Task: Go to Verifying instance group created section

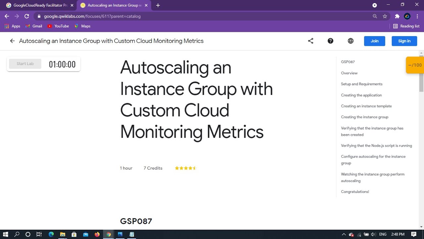Action: (372, 131)
